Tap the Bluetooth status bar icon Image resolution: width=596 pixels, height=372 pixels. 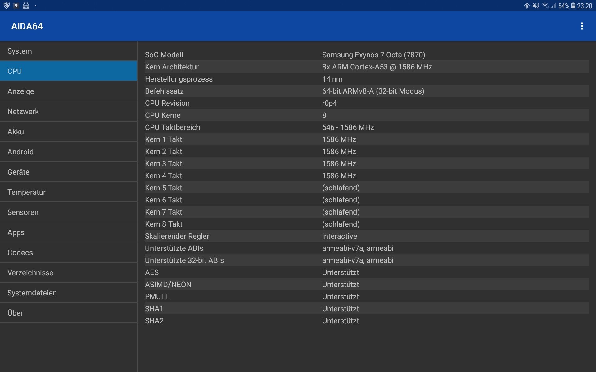pos(526,6)
